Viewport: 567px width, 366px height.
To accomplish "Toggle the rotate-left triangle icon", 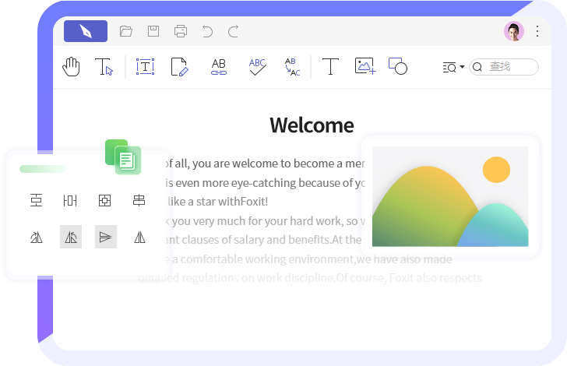I will point(37,237).
